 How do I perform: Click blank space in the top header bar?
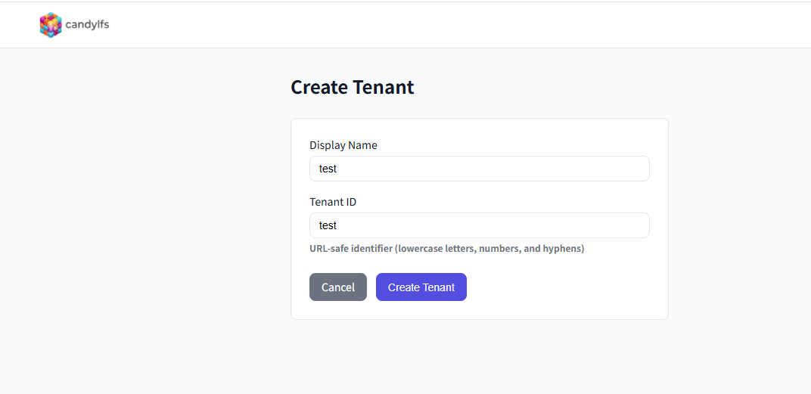[x=454, y=25]
